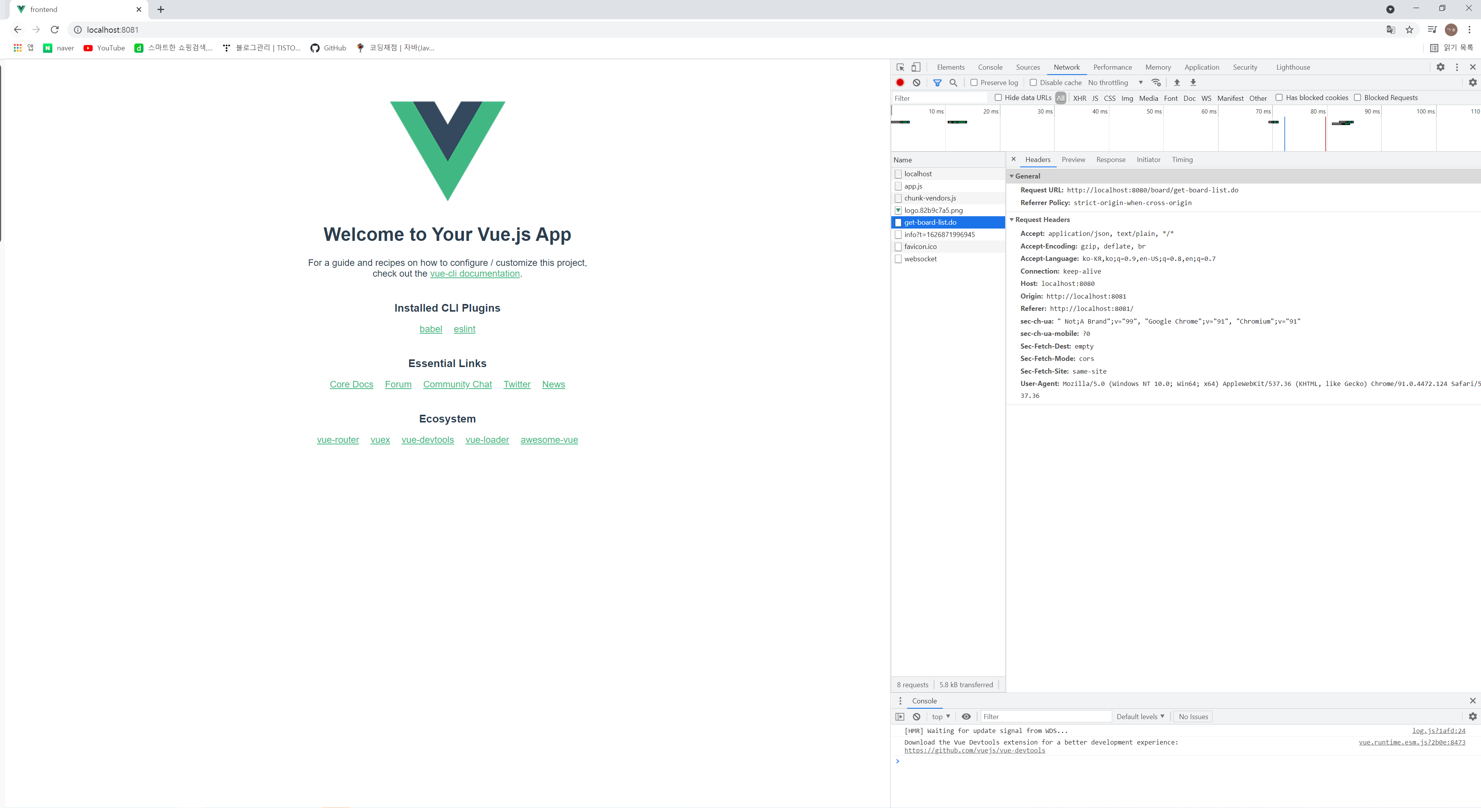The width and height of the screenshot is (1481, 808).
Task: Toggle device toolbar icon in DevTools
Action: [x=916, y=67]
